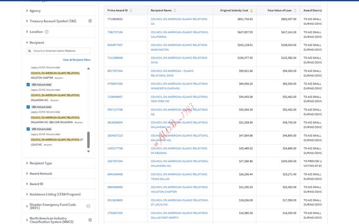Image resolution: width=359 pixels, height=224 pixels.
Task: Uncheck Oklahoma Inc. DBA CAIR Oklahoma checkbox
Action: pyautogui.click(x=28, y=107)
